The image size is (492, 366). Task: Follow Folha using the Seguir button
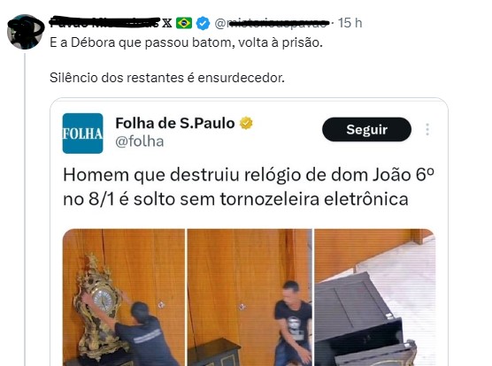tap(366, 129)
